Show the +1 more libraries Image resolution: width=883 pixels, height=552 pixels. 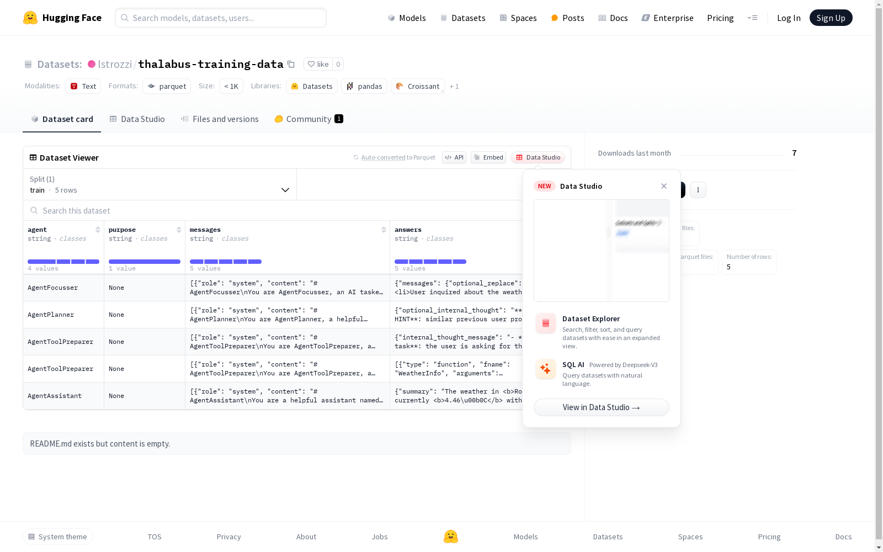pos(454,86)
